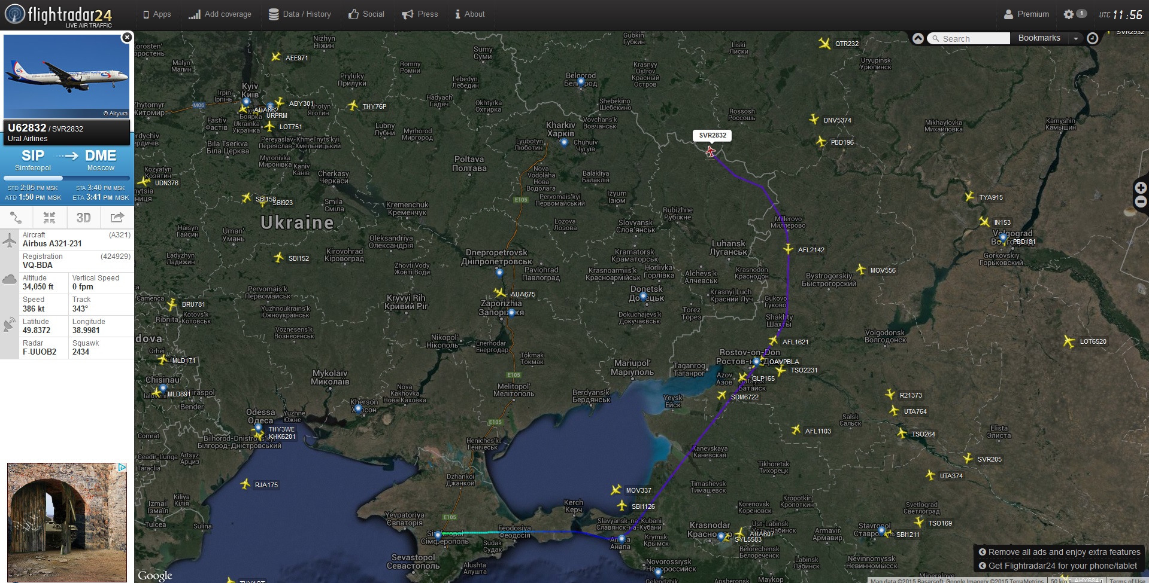Select the AFL2142 aircraft on the map
1149x583 pixels.
(789, 249)
